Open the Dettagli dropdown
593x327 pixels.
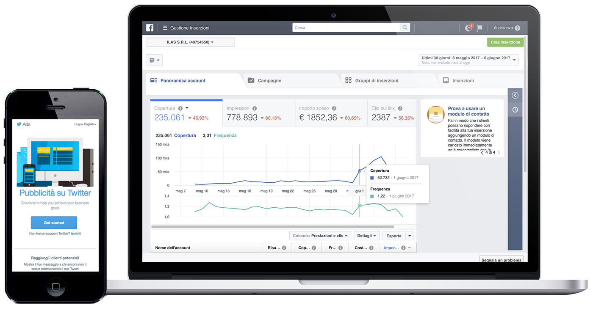click(x=366, y=236)
